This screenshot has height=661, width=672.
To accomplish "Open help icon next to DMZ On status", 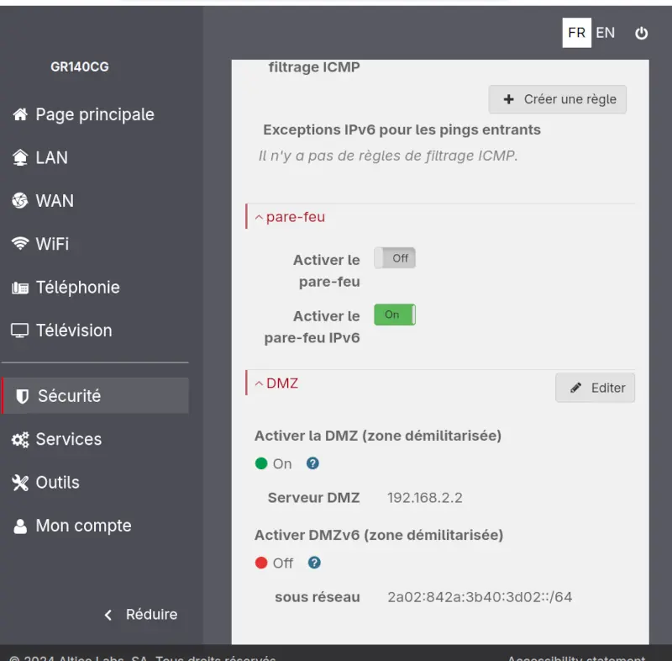I will pyautogui.click(x=312, y=463).
